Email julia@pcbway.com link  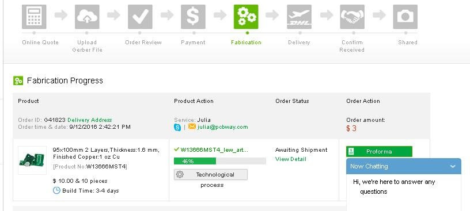pyautogui.click(x=222, y=127)
